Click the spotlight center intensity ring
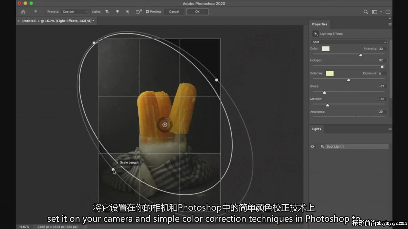The width and height of the screenshot is (408, 229). pos(165,125)
